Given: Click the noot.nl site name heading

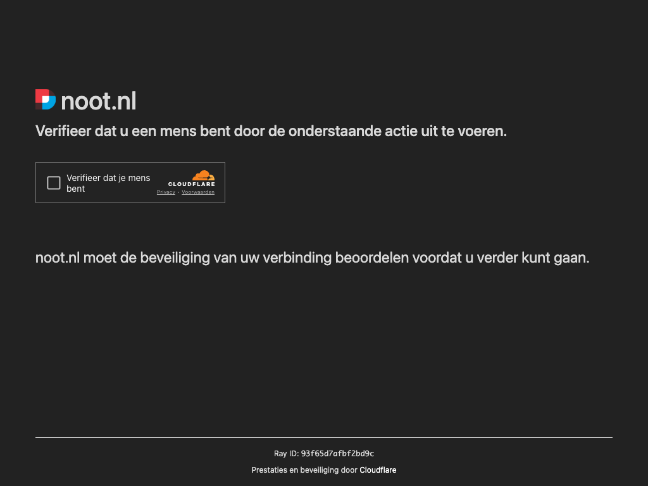Looking at the screenshot, I should pos(98,101).
